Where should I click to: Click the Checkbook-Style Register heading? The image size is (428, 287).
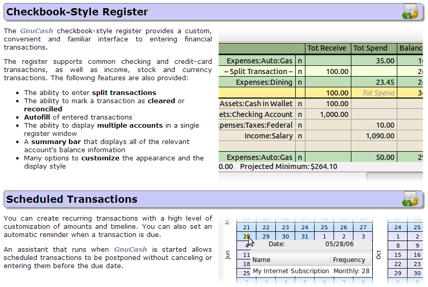(77, 12)
